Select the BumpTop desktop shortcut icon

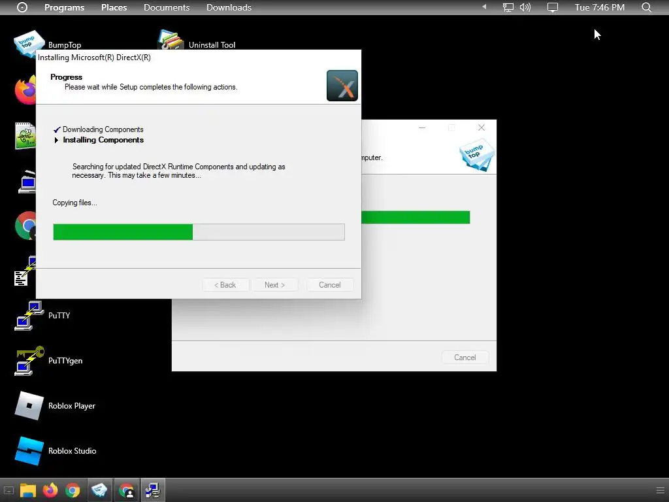29,44
